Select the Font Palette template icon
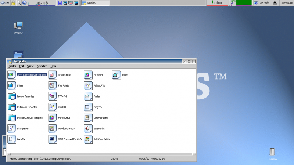294x165 pixels. [x=52, y=85]
